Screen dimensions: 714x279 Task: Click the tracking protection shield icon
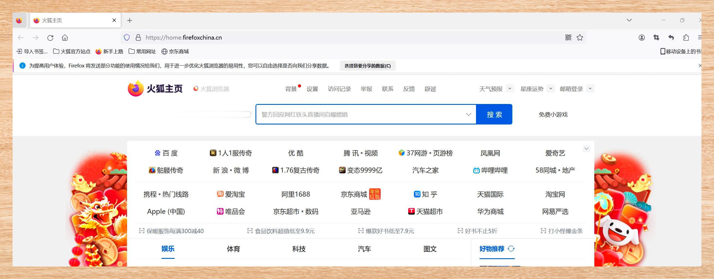(x=127, y=37)
